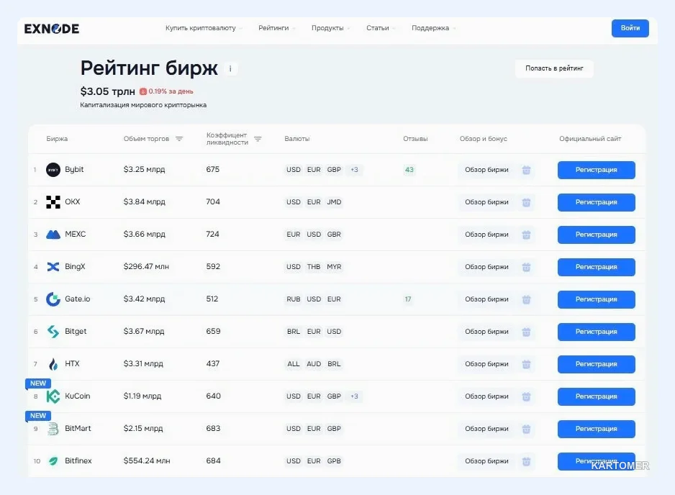Click Регистрация for MEXC
The width and height of the screenshot is (675, 495).
(597, 235)
